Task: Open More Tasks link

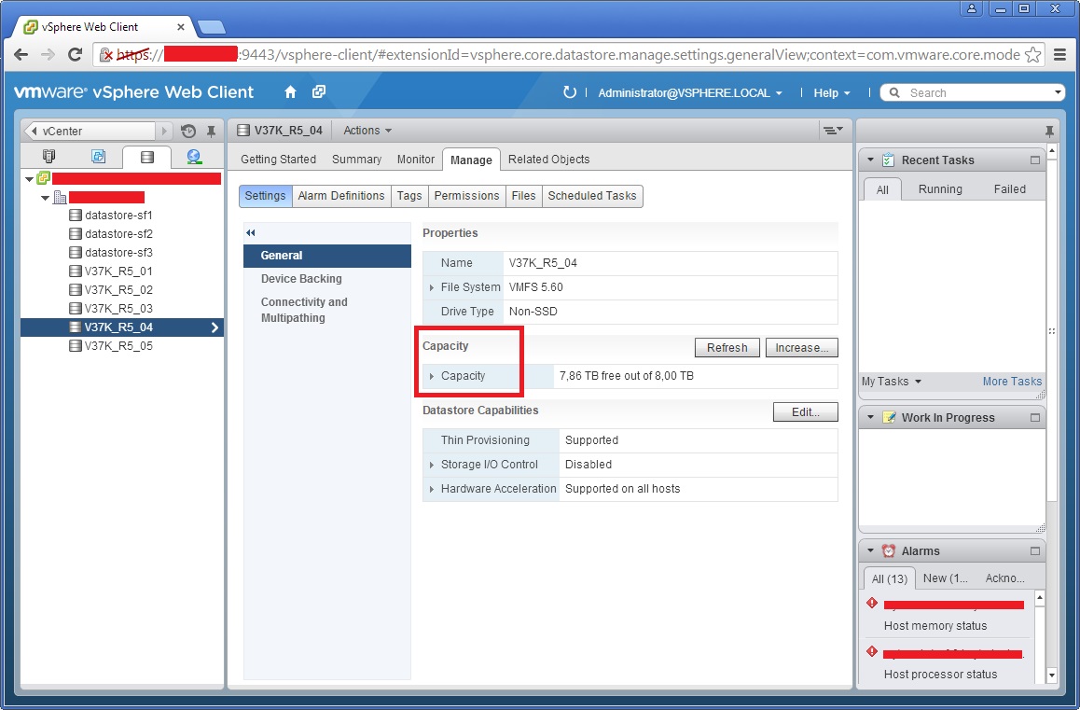Action: click(x=1012, y=382)
